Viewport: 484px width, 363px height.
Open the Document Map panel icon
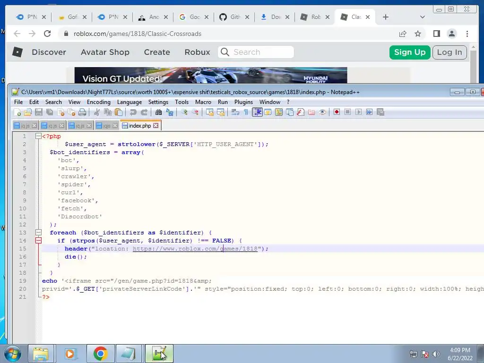click(279, 112)
